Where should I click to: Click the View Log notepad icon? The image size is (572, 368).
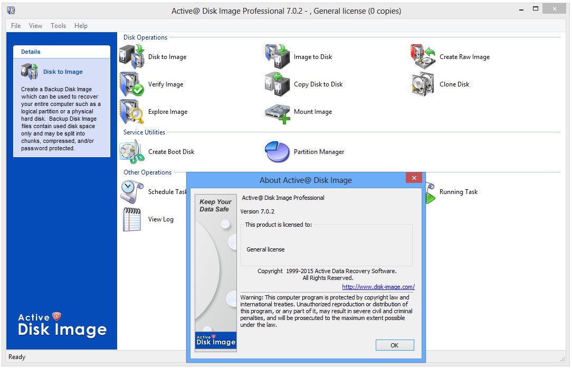pos(132,219)
